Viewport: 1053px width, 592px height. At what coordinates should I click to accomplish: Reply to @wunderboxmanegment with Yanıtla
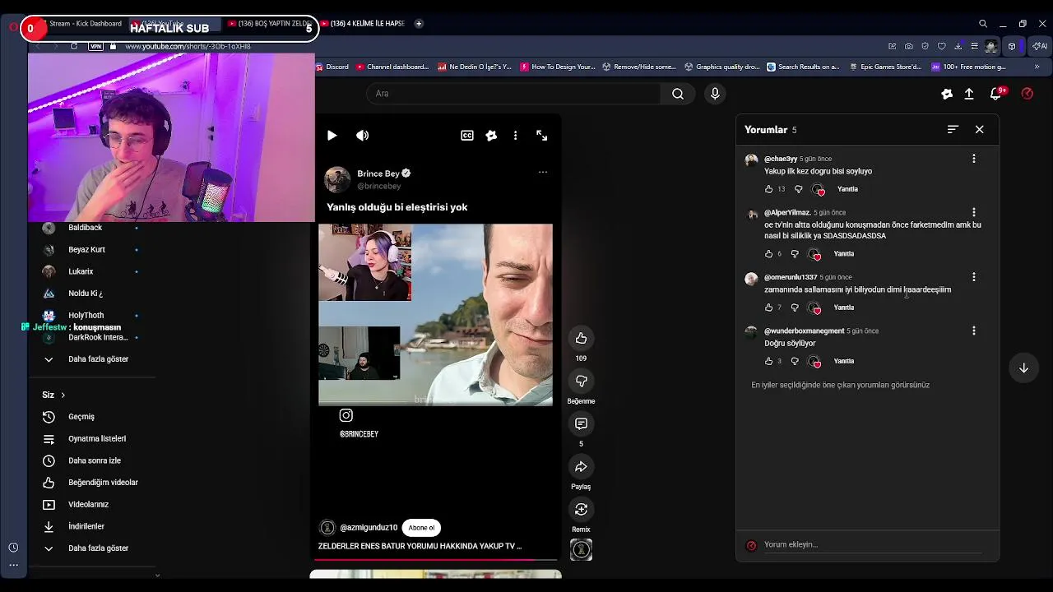tap(843, 361)
